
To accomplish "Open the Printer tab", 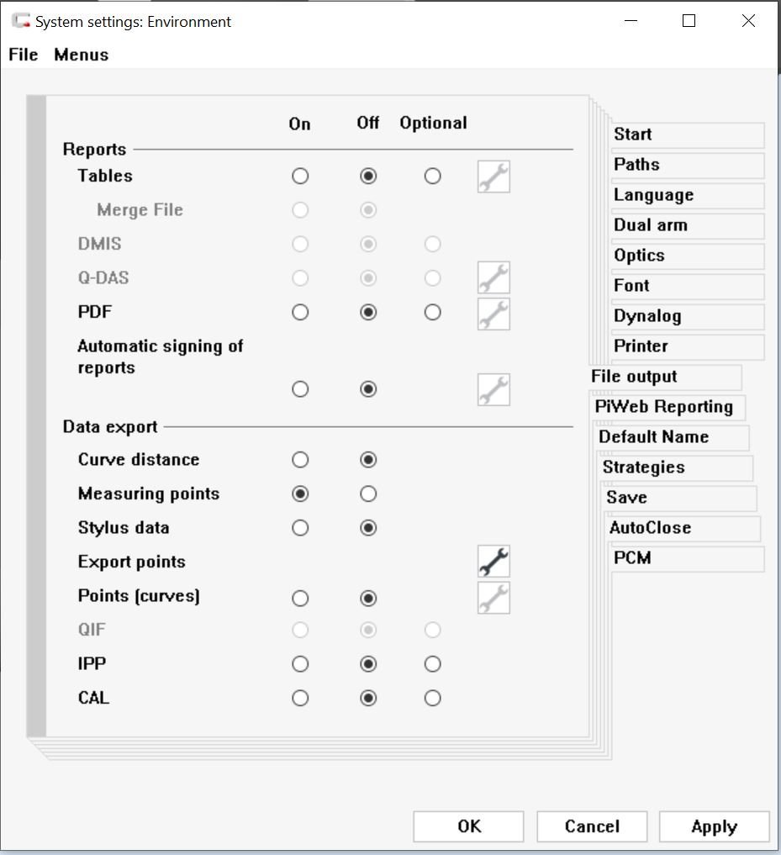I will click(x=641, y=346).
